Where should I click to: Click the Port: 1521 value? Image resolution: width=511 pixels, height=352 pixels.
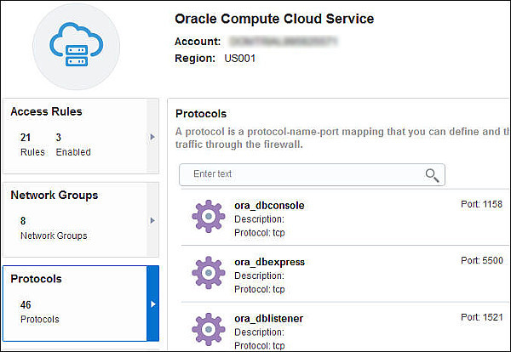pyautogui.click(x=482, y=317)
